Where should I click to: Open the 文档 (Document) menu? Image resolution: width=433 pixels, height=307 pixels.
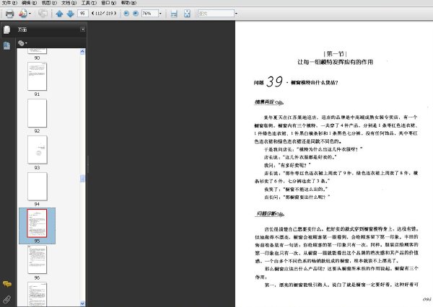(x=69, y=3)
